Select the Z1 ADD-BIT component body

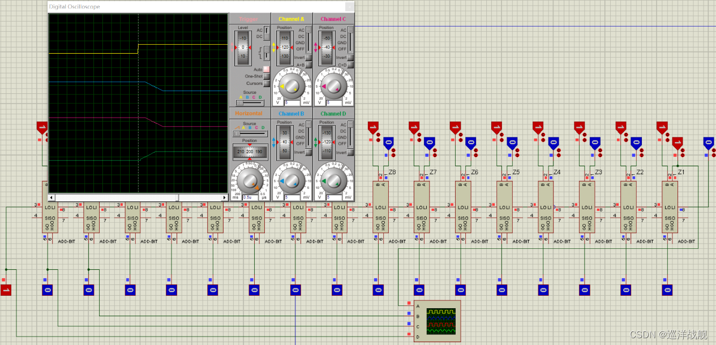[671, 206]
